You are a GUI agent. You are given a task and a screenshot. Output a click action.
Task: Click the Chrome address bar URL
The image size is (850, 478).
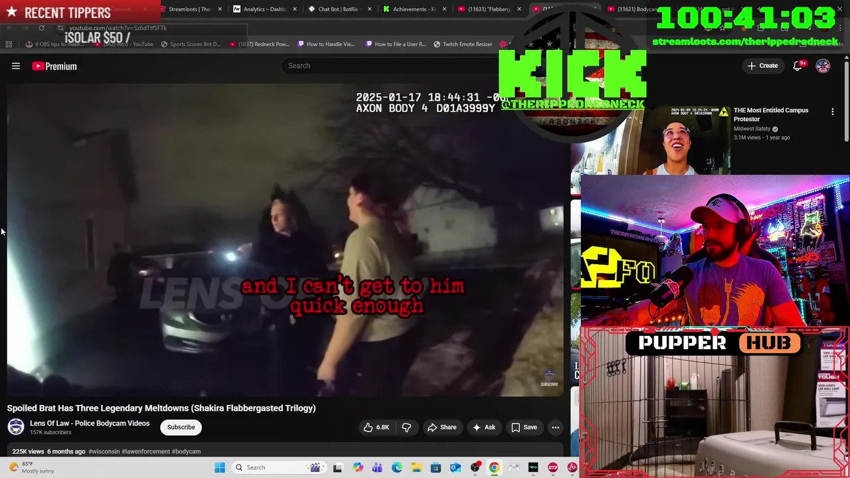(x=118, y=28)
